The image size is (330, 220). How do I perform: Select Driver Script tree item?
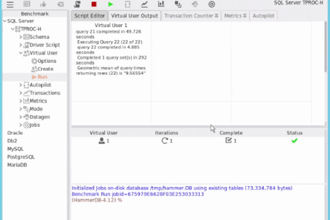45,45
